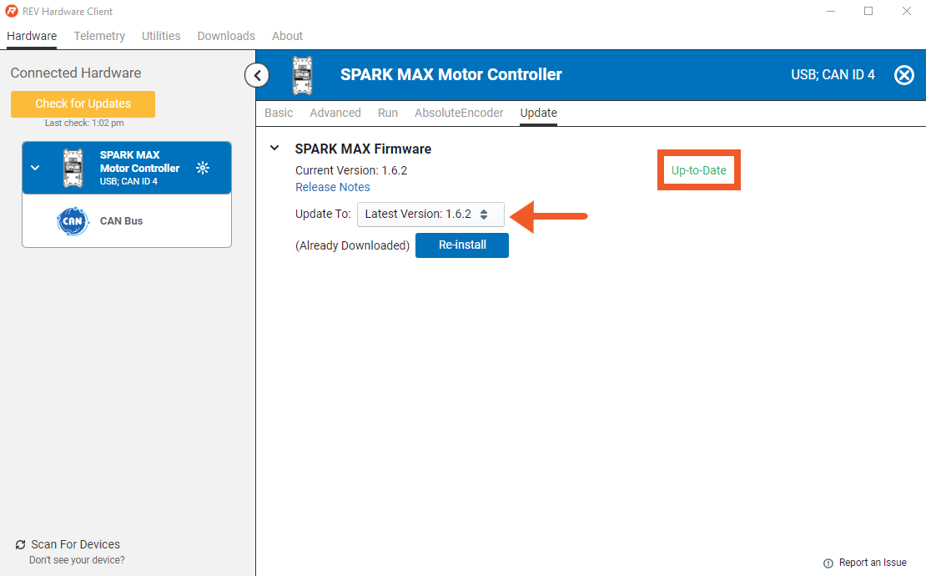Click the SPARK MAX image in blue header
This screenshot has width=926, height=576.
click(x=302, y=75)
